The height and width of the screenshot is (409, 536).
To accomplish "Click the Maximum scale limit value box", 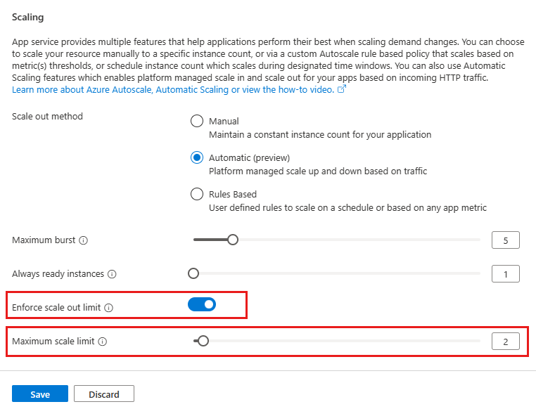I will [x=506, y=342].
